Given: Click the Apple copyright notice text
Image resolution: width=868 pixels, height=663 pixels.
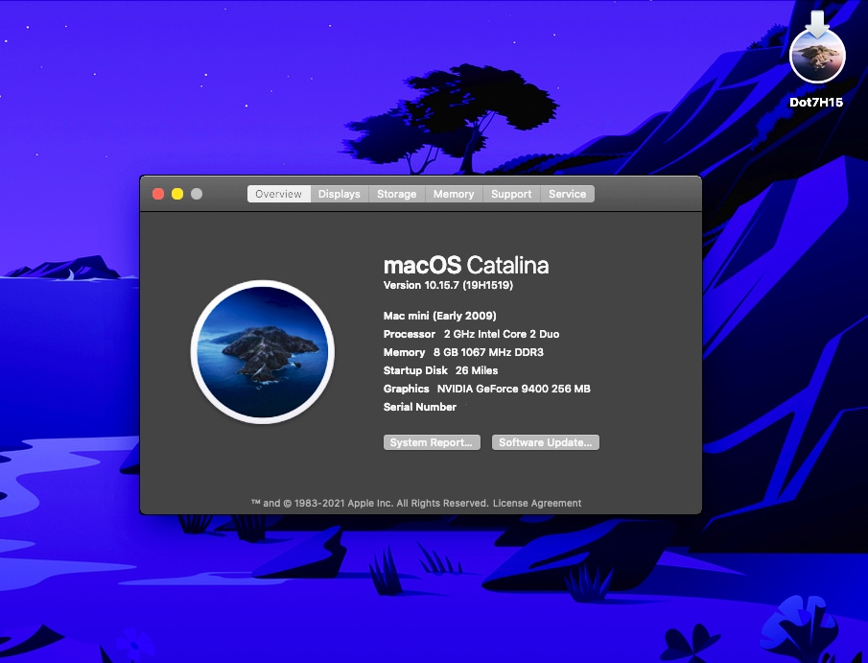Looking at the screenshot, I should click(370, 503).
